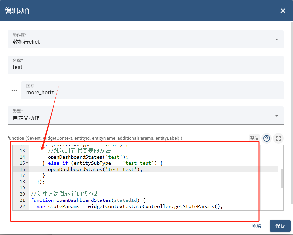
Task: Click line number 13 in the gutter
Action: coord(22,151)
